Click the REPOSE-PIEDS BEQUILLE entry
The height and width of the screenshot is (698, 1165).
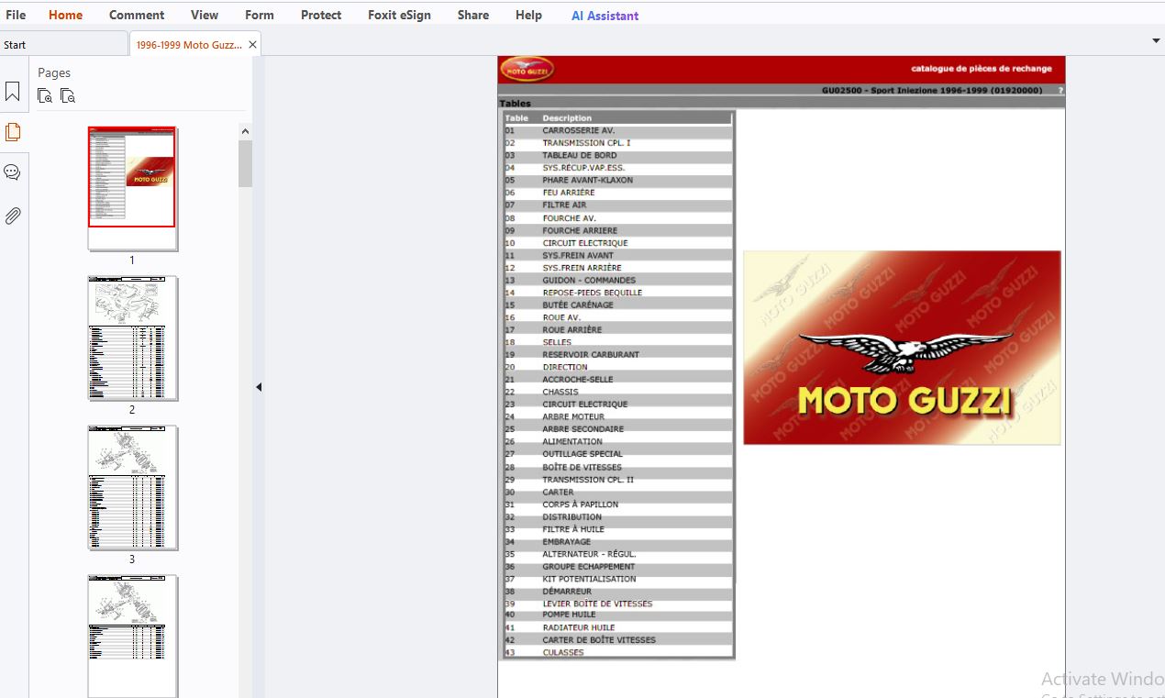pyautogui.click(x=592, y=293)
